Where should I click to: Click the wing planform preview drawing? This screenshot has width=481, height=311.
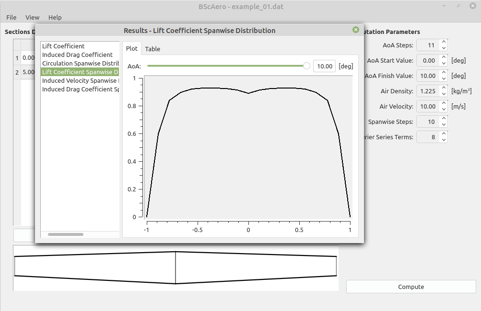[176, 268]
